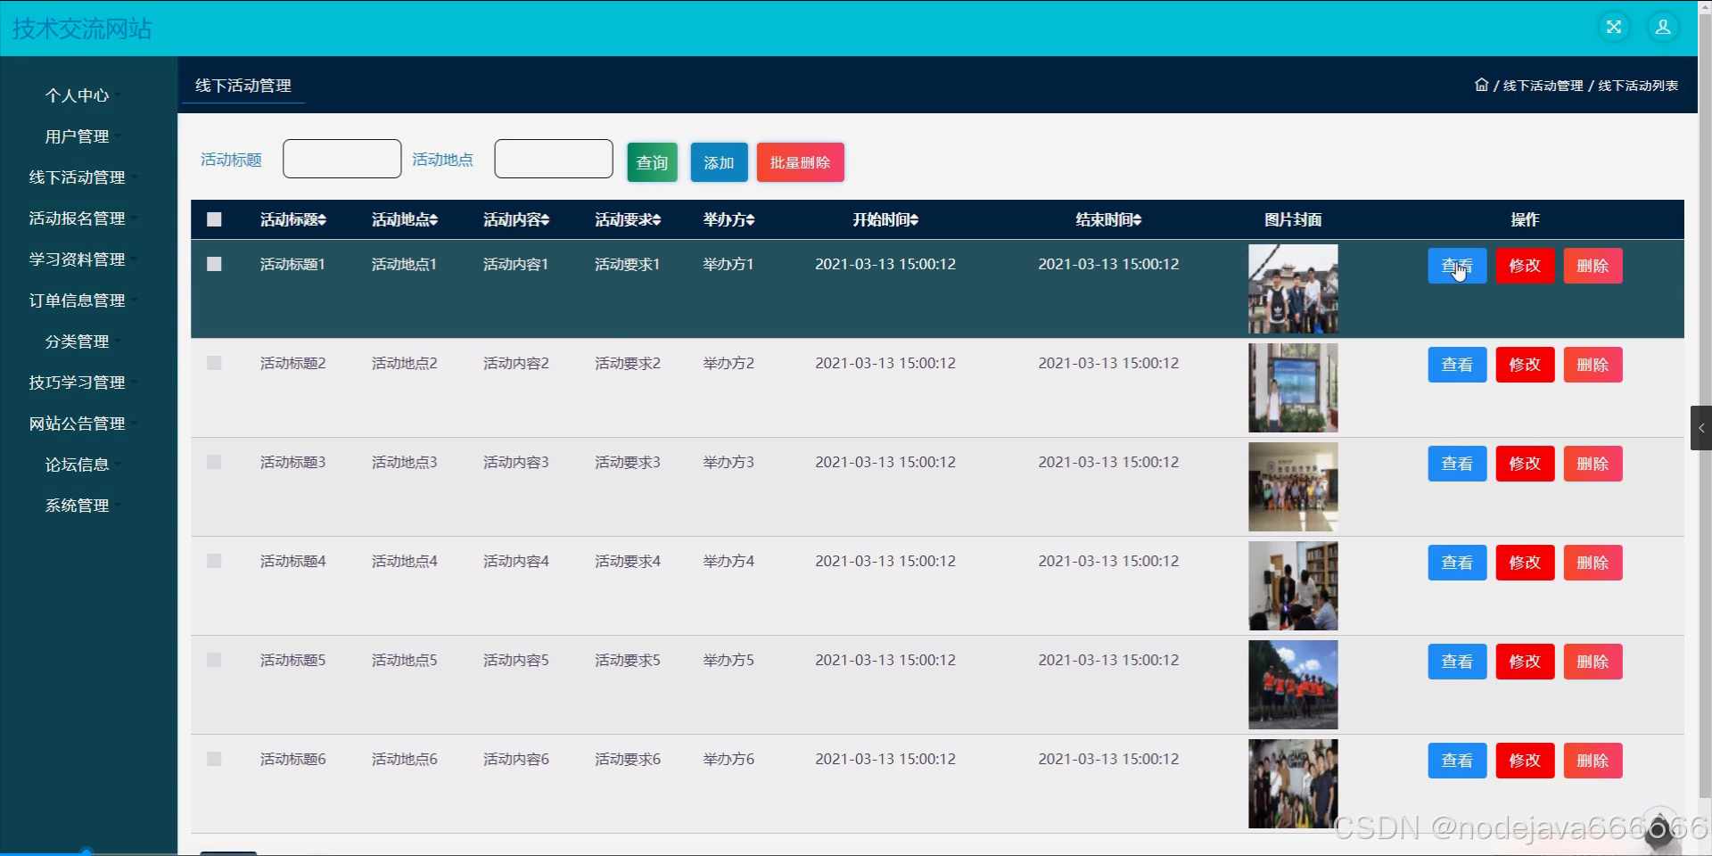Check the box for 活动标题6 row

point(214,759)
